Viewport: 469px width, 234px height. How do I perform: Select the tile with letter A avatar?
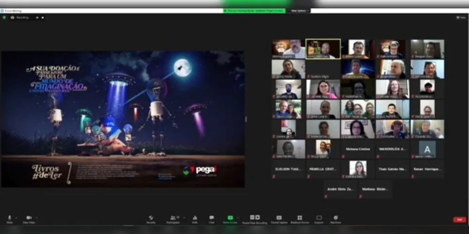click(x=427, y=149)
